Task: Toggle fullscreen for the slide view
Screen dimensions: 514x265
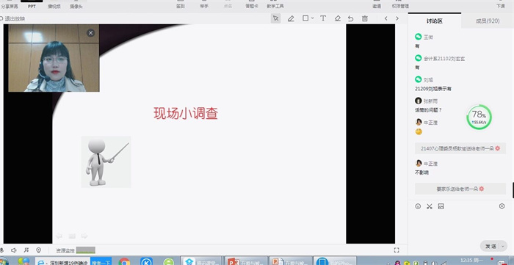Action: 397,250
